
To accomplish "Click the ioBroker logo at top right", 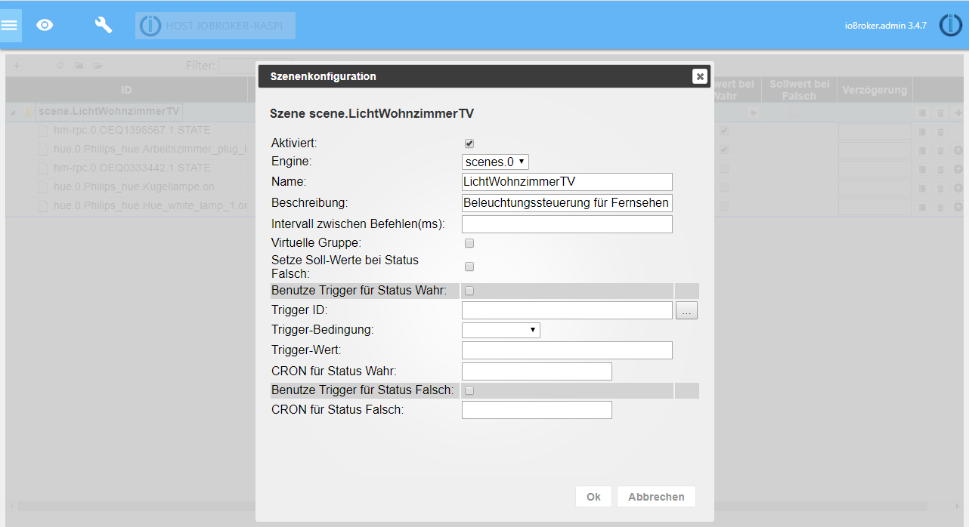I will tap(950, 25).
